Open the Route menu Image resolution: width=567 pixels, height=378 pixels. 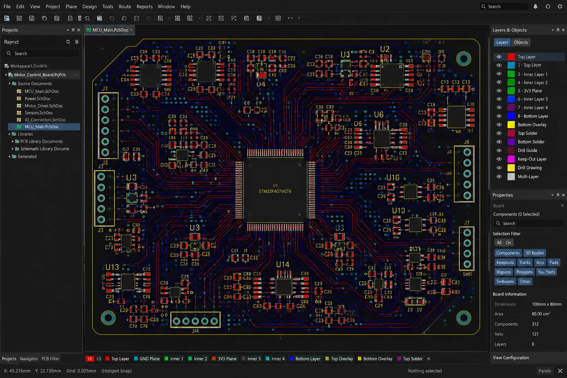125,7
